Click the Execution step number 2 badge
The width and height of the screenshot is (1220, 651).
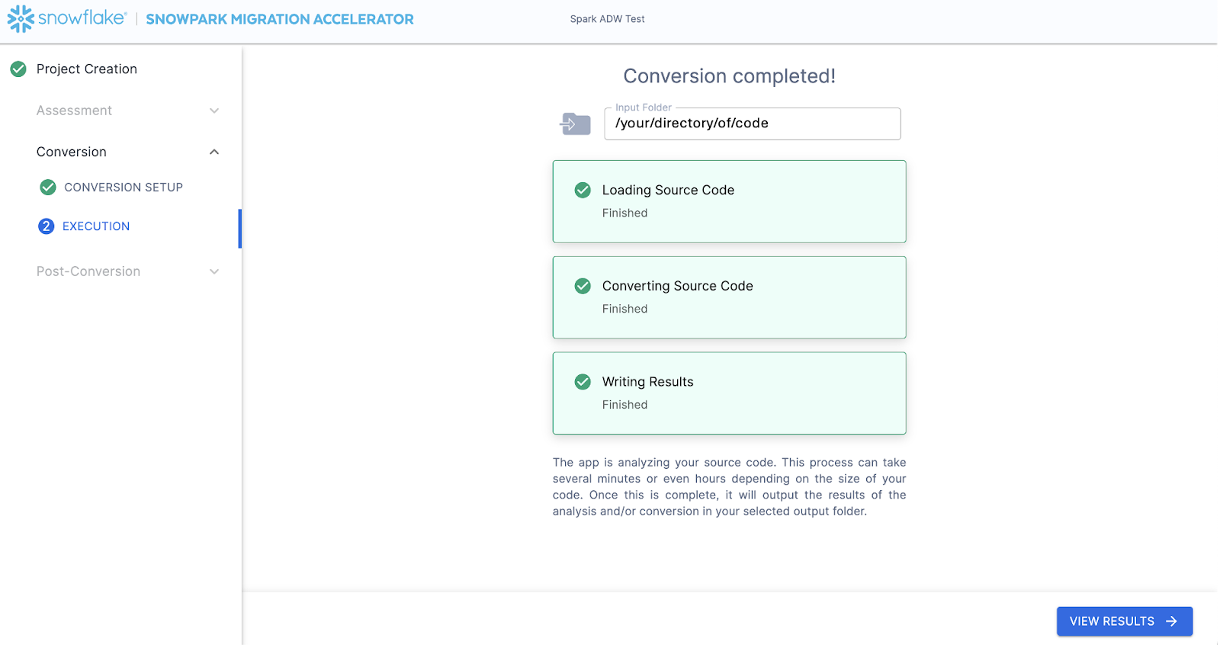pyautogui.click(x=47, y=226)
